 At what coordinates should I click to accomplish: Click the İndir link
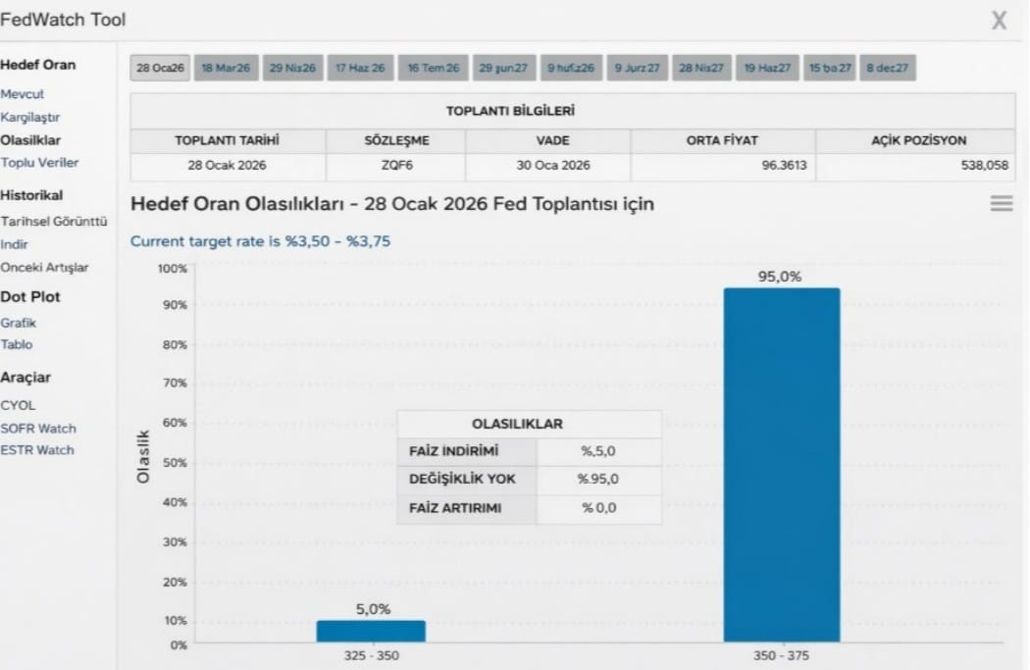tap(14, 244)
